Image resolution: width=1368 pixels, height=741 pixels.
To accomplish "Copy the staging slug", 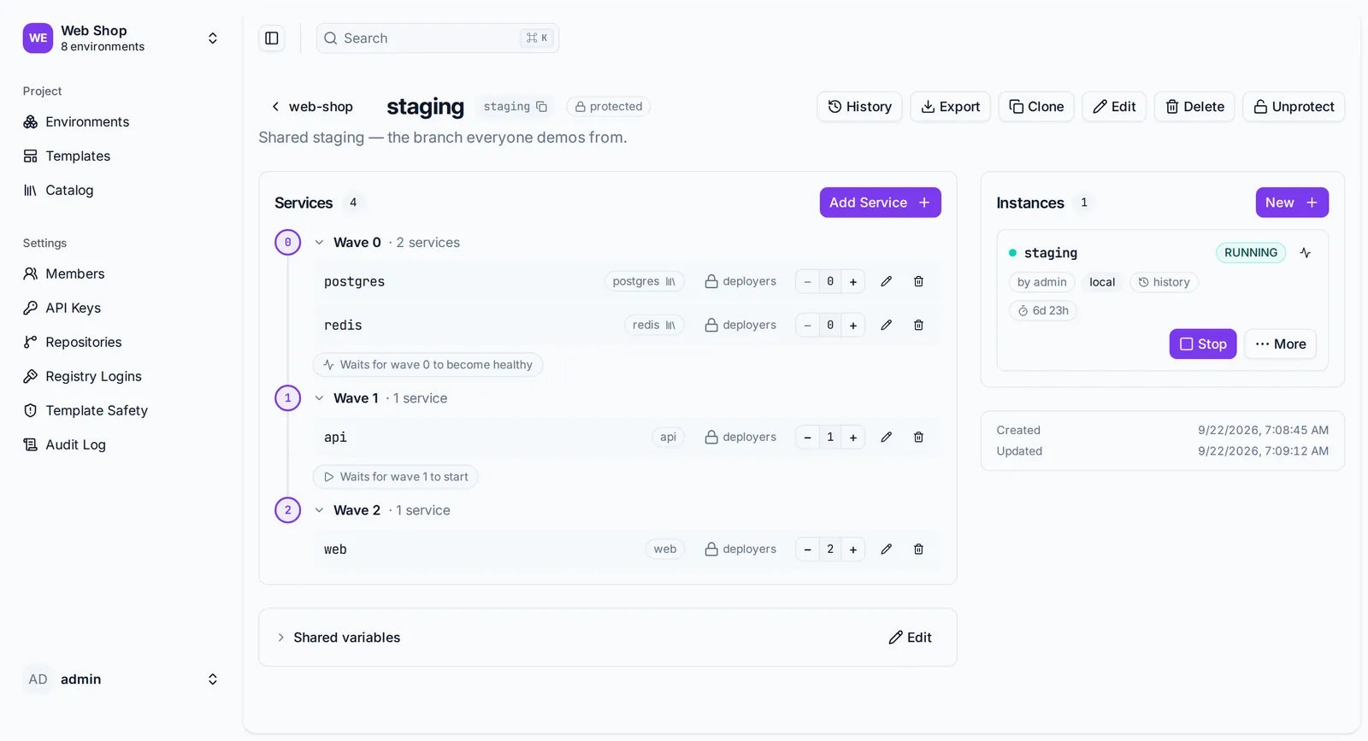I will (541, 107).
